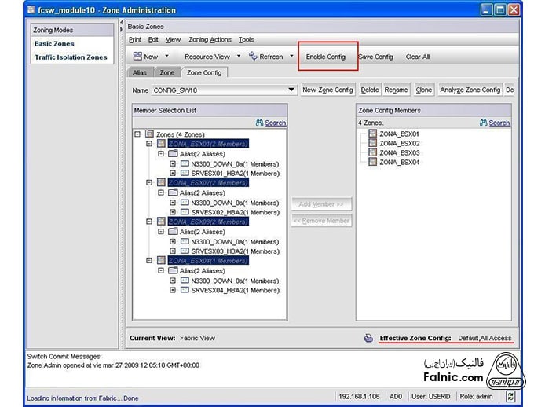Click the New zone toolbar icon

click(x=137, y=57)
